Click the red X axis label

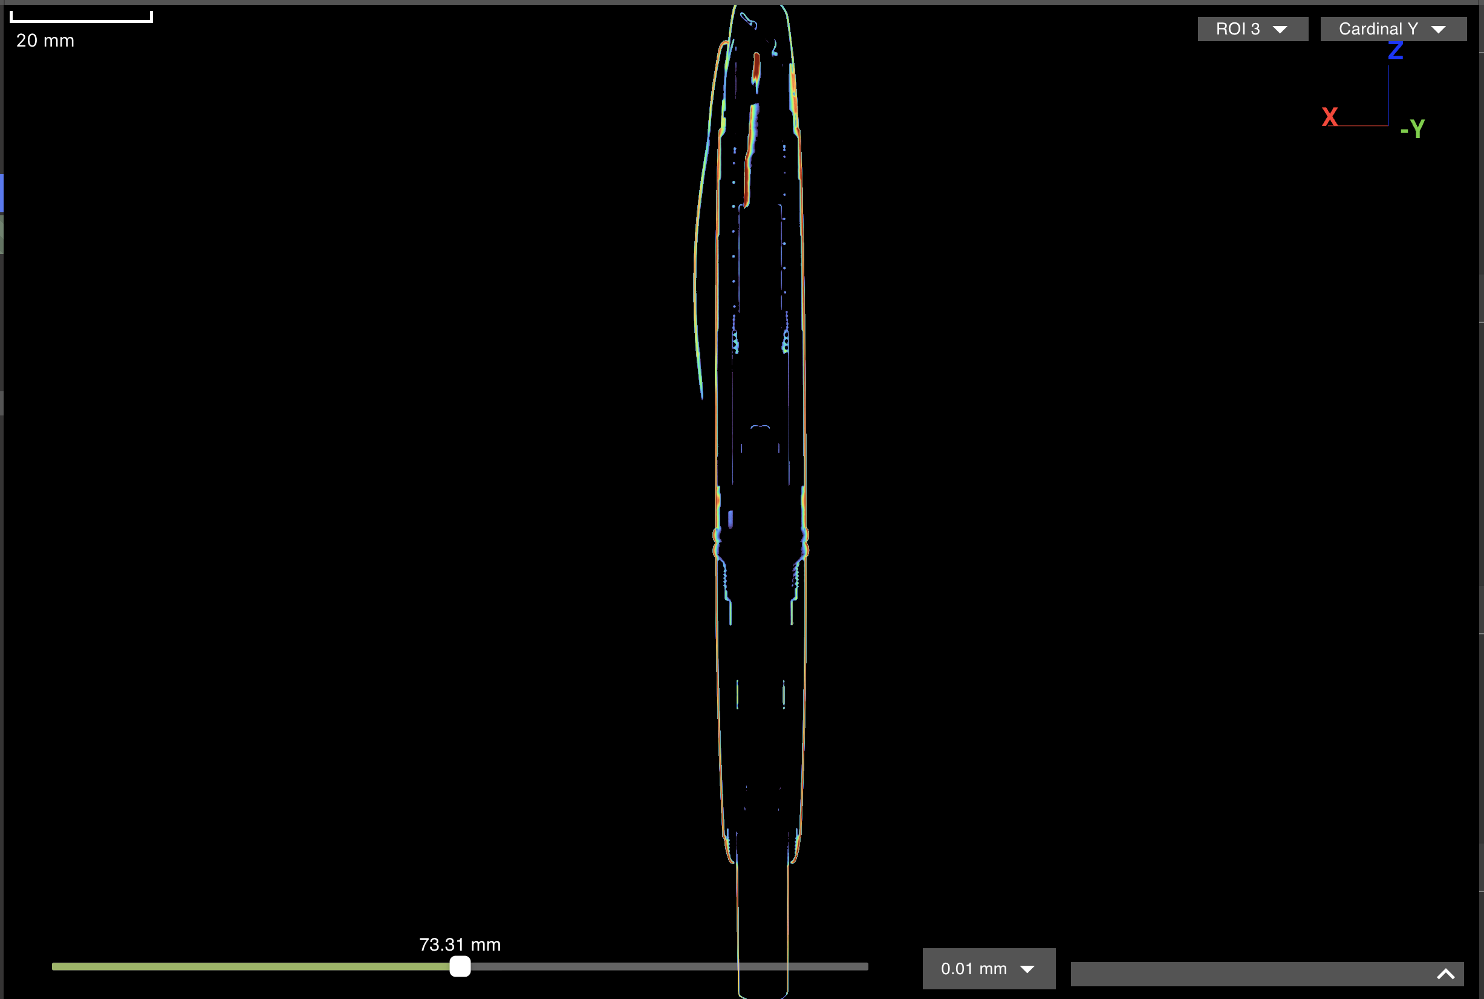1329,117
